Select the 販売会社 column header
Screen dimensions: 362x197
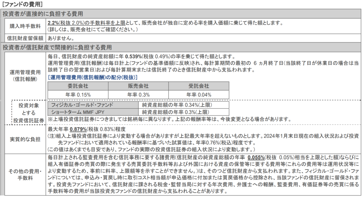tap(138, 86)
